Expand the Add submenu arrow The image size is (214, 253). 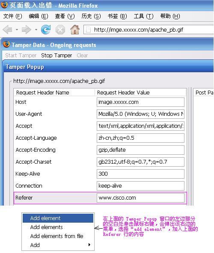89,245
